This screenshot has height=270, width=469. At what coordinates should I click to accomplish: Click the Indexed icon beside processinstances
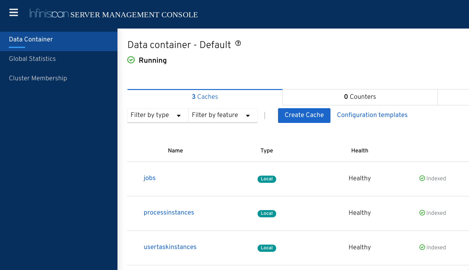422,213
